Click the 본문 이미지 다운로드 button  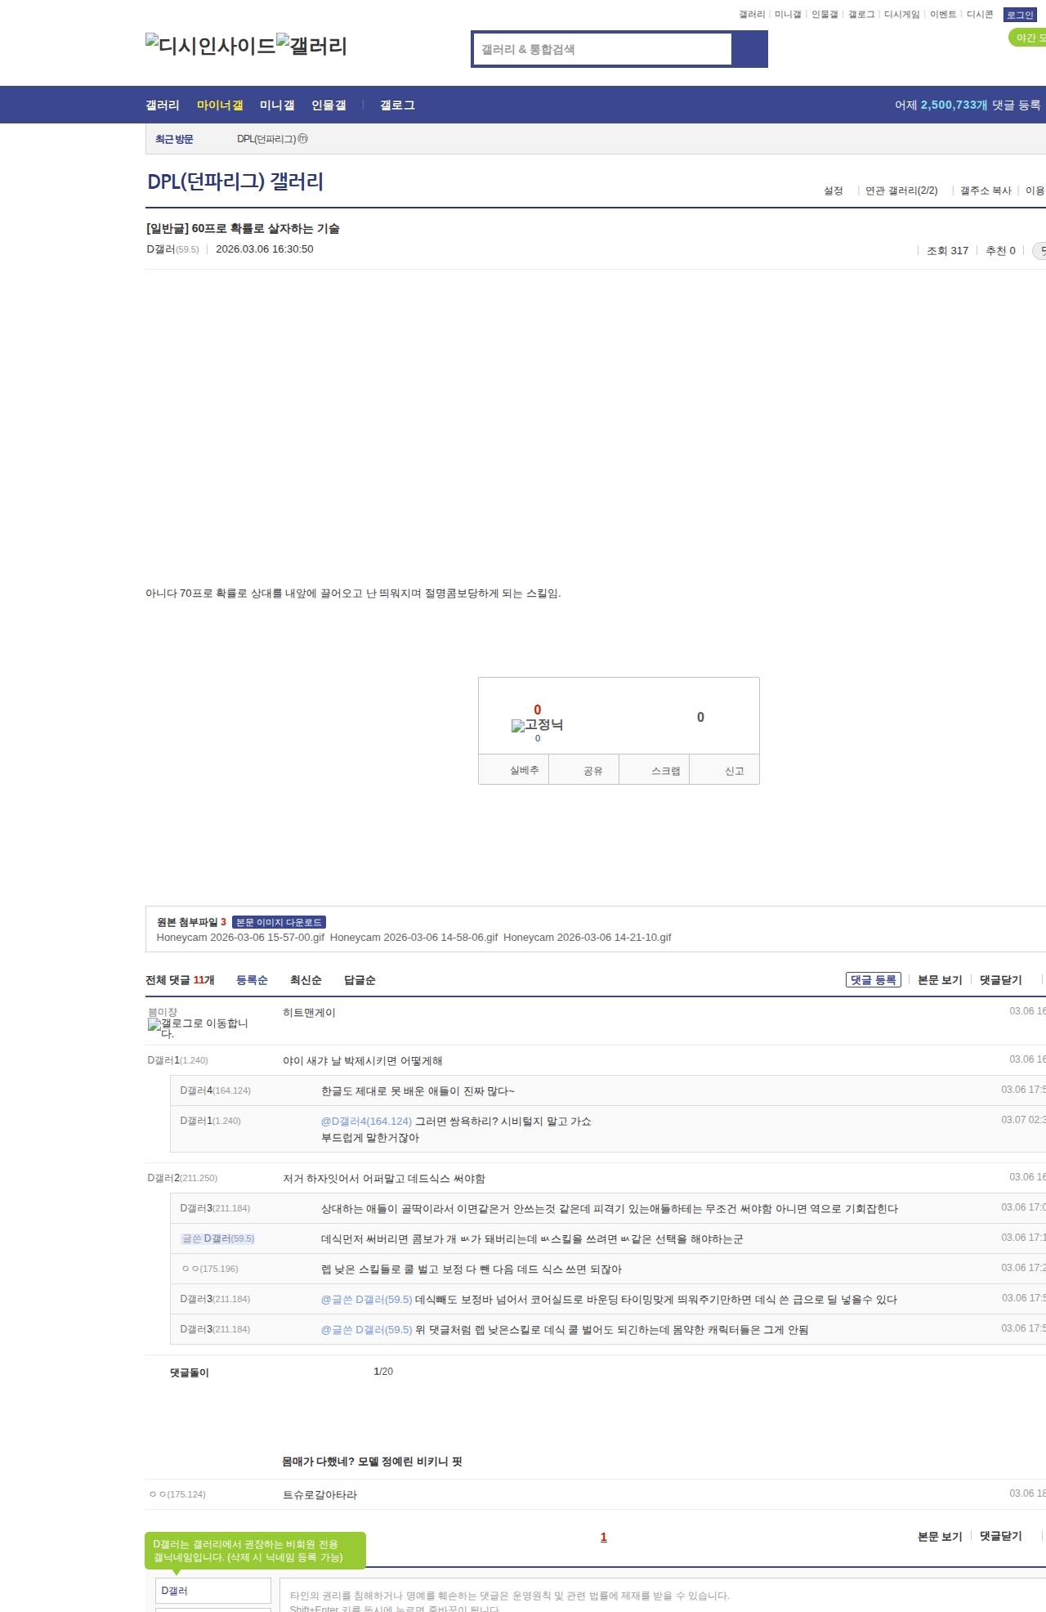(x=279, y=922)
